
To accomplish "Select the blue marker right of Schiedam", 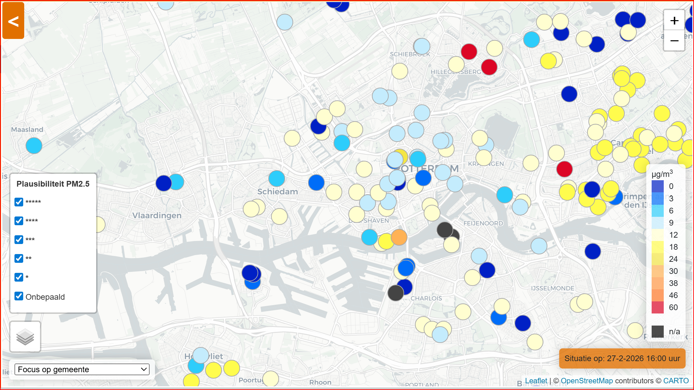I will [316, 183].
